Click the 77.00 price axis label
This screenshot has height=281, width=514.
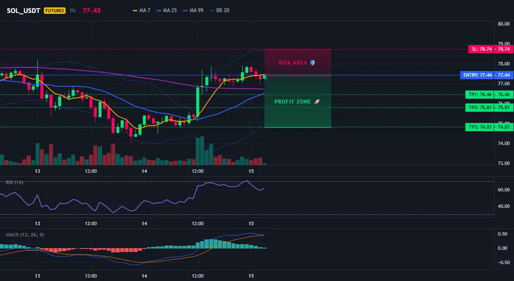click(x=504, y=84)
